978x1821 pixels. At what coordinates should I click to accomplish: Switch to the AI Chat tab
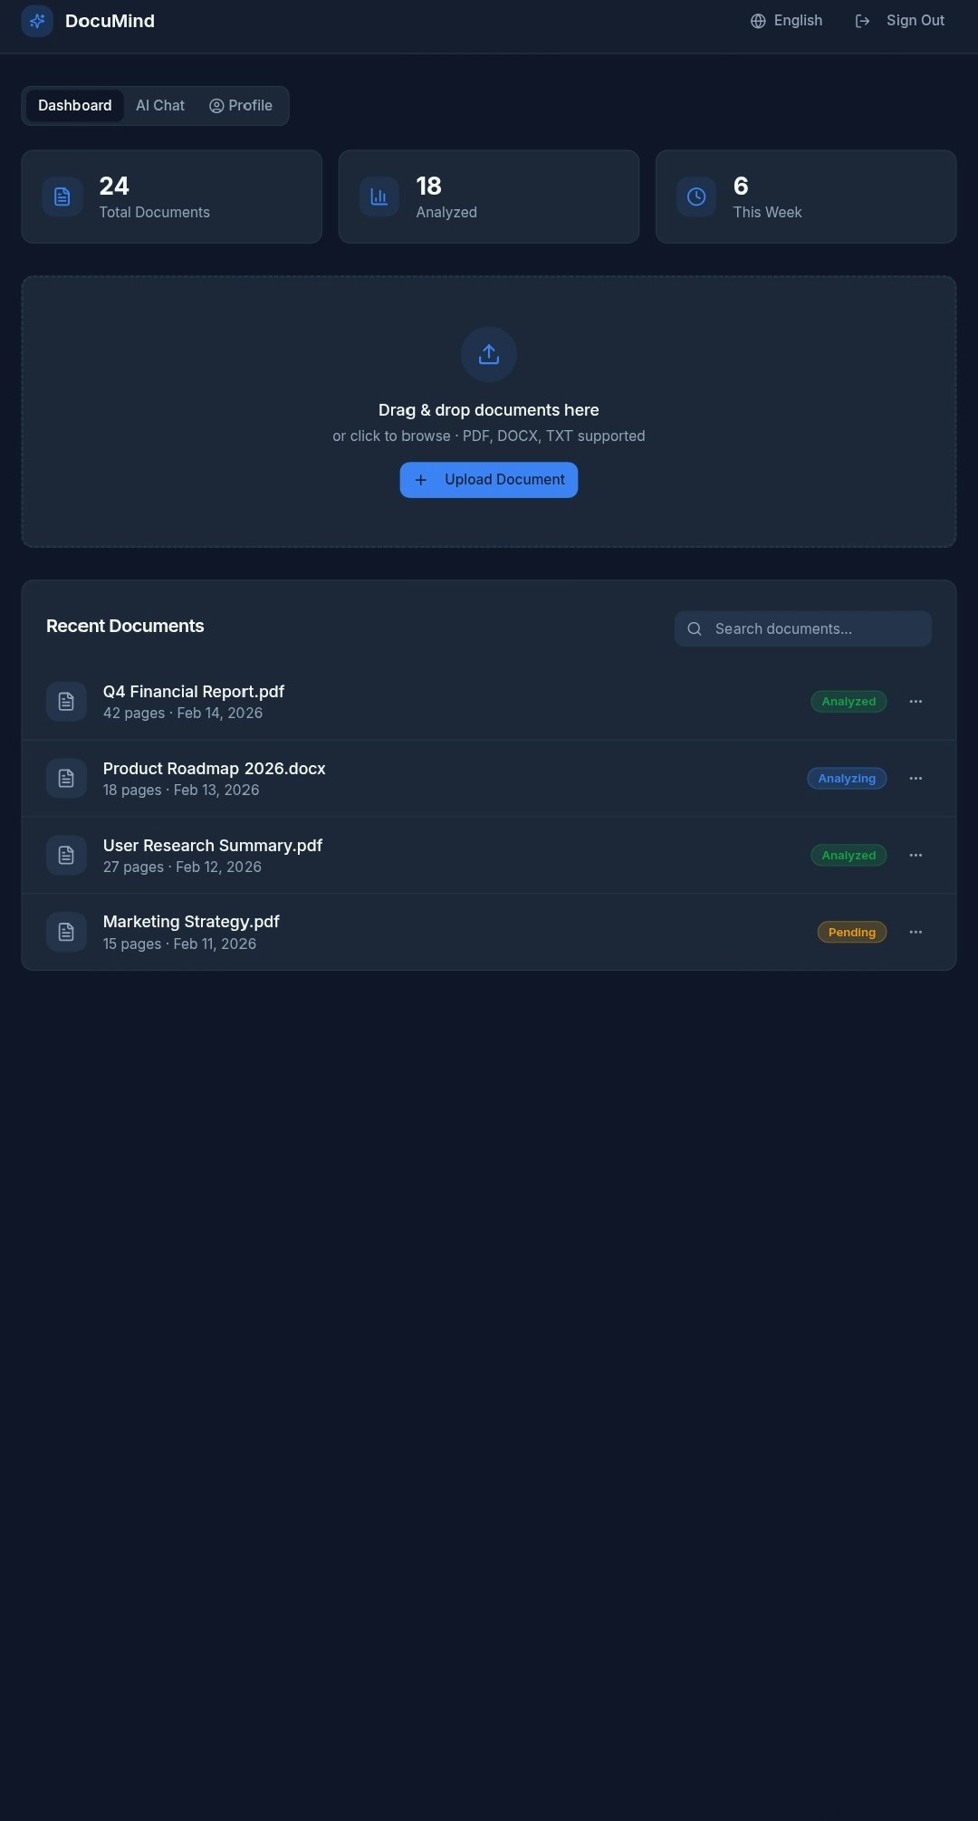159,105
